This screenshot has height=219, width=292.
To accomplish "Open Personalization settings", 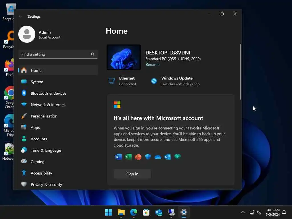I will tap(58, 116).
